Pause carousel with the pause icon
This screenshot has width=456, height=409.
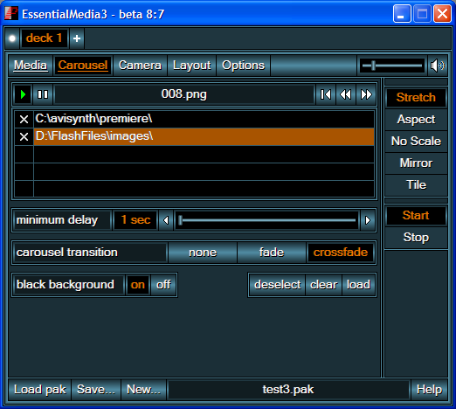[43, 94]
